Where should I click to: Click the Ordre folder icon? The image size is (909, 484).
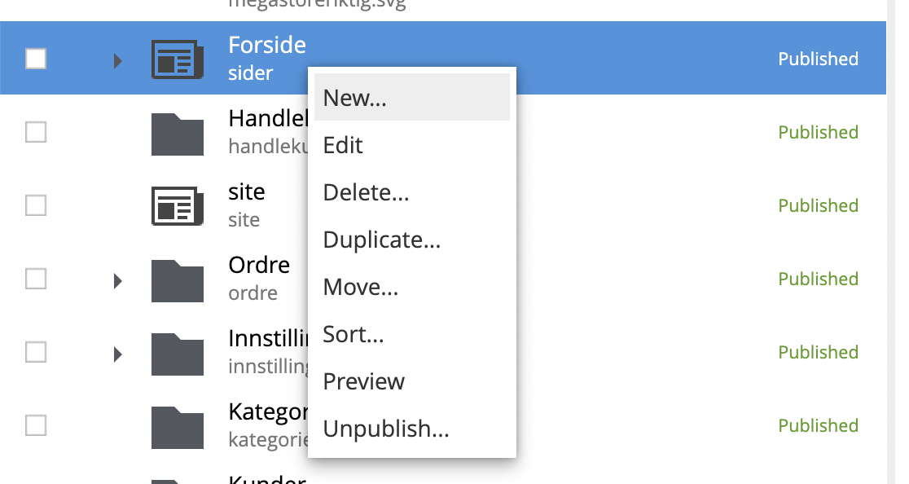(177, 279)
